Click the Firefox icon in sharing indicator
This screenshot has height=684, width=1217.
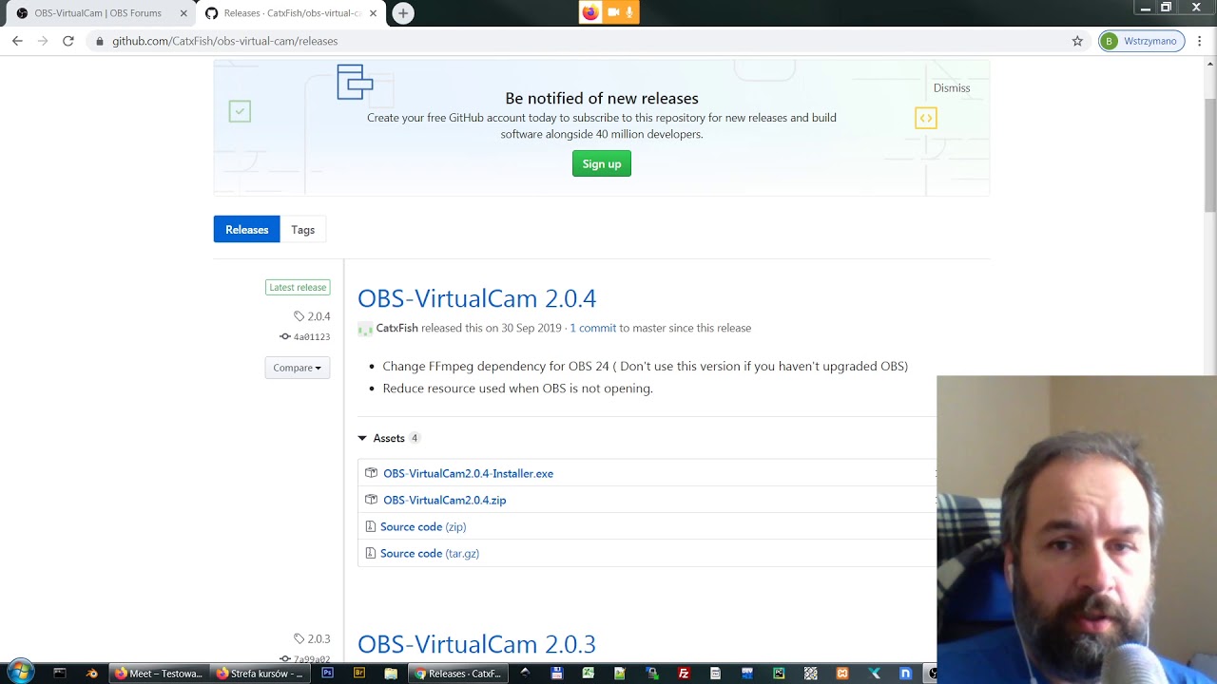pos(590,12)
